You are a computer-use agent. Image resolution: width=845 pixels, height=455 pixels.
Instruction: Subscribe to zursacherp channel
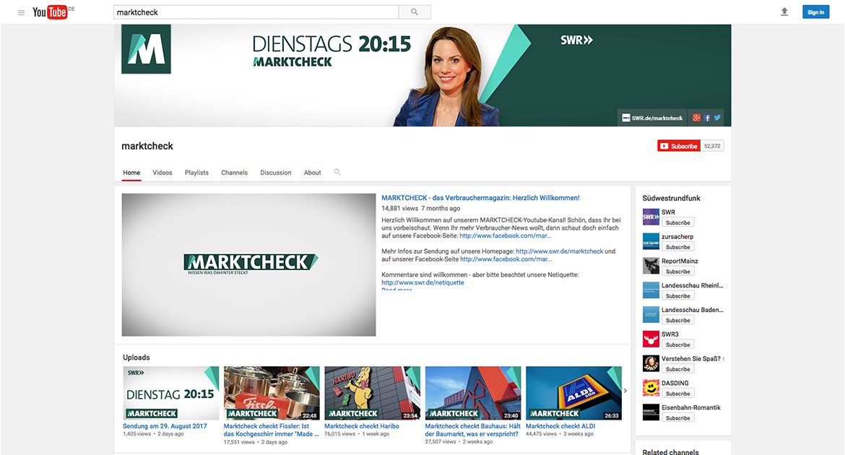point(678,247)
